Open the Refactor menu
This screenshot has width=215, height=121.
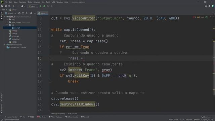[x=37, y=2]
